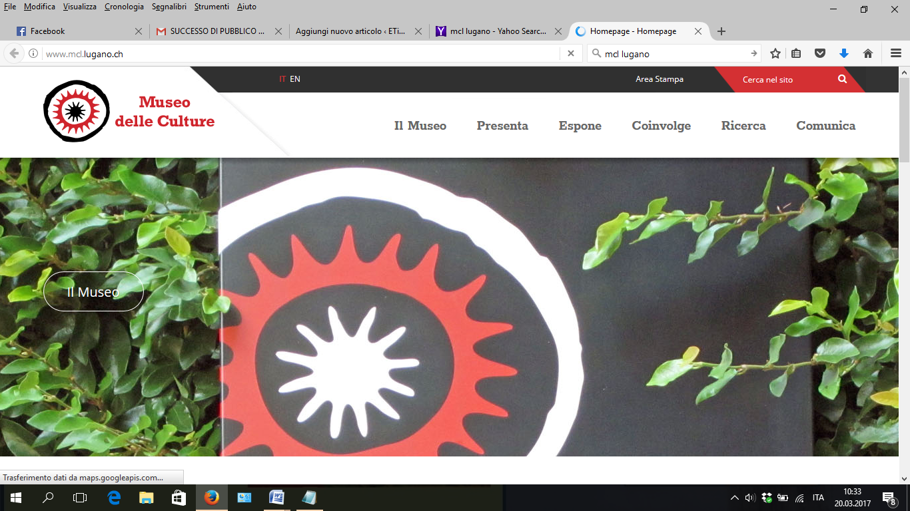Open Coinvolge navigation menu
This screenshot has height=511, width=910.
click(662, 125)
